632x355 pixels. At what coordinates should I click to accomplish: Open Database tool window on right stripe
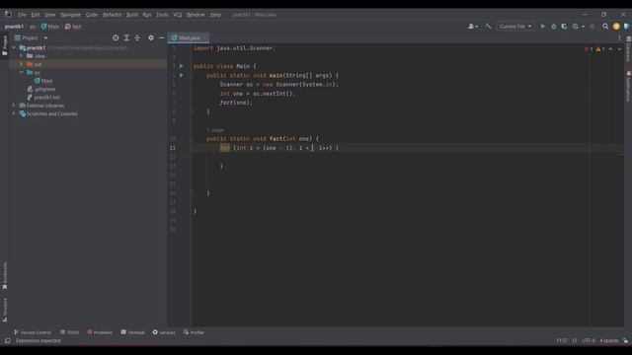click(628, 49)
